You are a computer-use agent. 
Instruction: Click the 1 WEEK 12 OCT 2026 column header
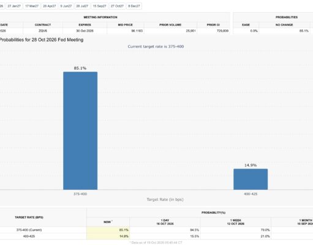[x=236, y=222]
